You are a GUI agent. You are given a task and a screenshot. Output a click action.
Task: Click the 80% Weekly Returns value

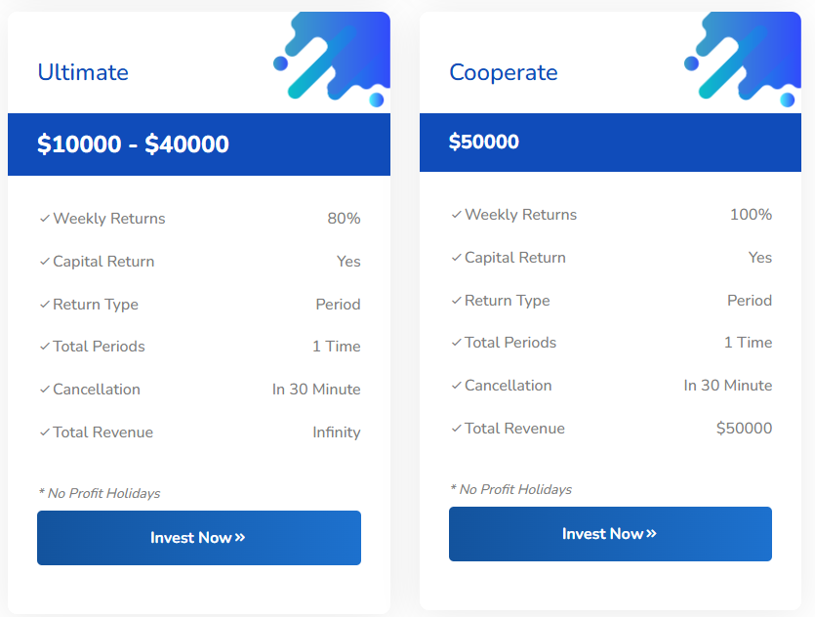[344, 218]
